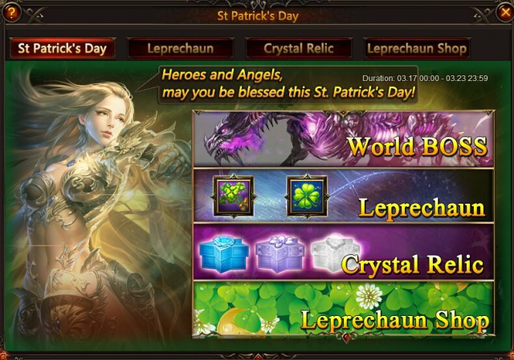
Task: Close the St Patrick's Day window
Action: pos(505,13)
